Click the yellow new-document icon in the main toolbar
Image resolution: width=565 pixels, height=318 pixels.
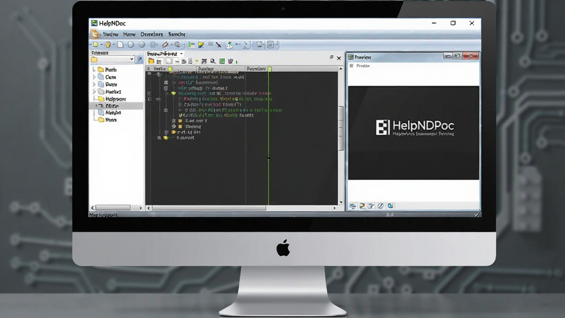point(96,45)
